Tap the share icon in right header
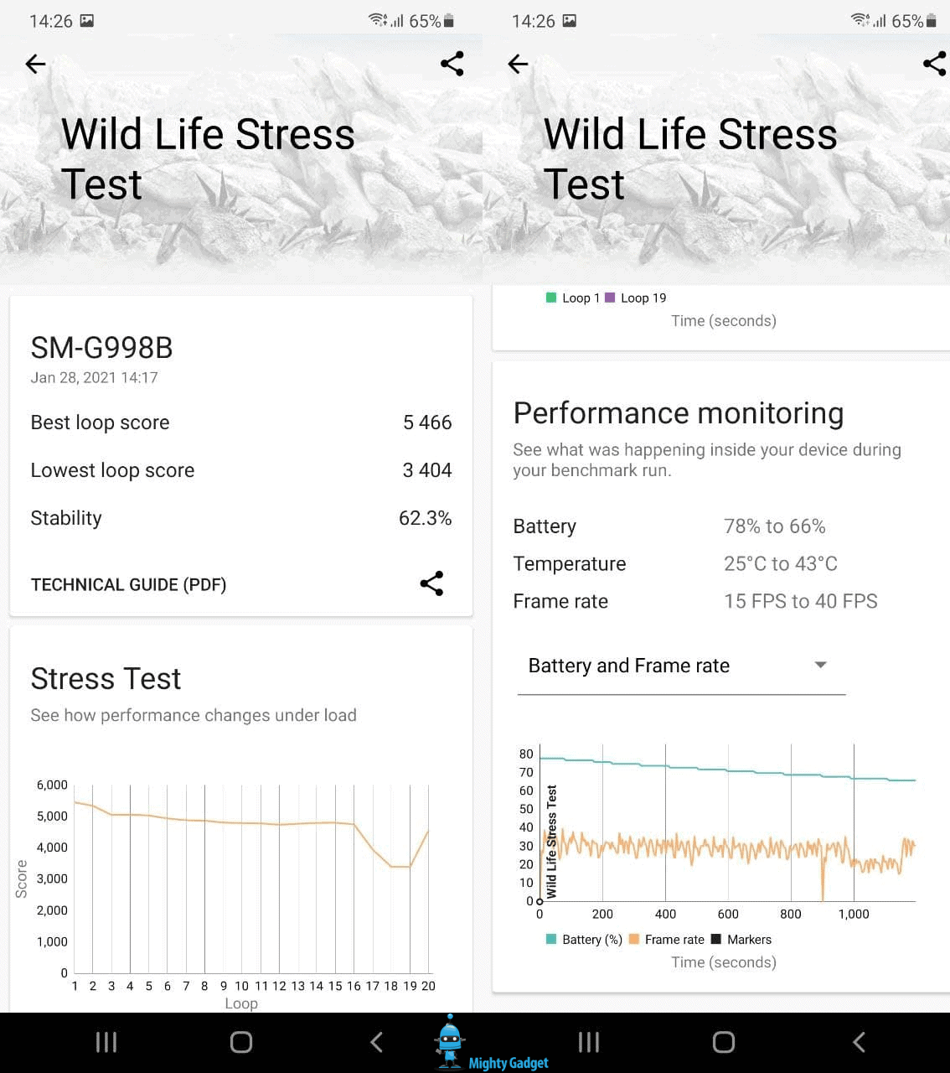Screen dimensions: 950x1073 point(934,64)
